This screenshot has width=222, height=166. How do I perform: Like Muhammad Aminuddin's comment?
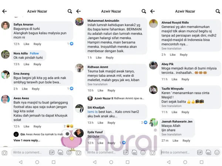point(99,58)
